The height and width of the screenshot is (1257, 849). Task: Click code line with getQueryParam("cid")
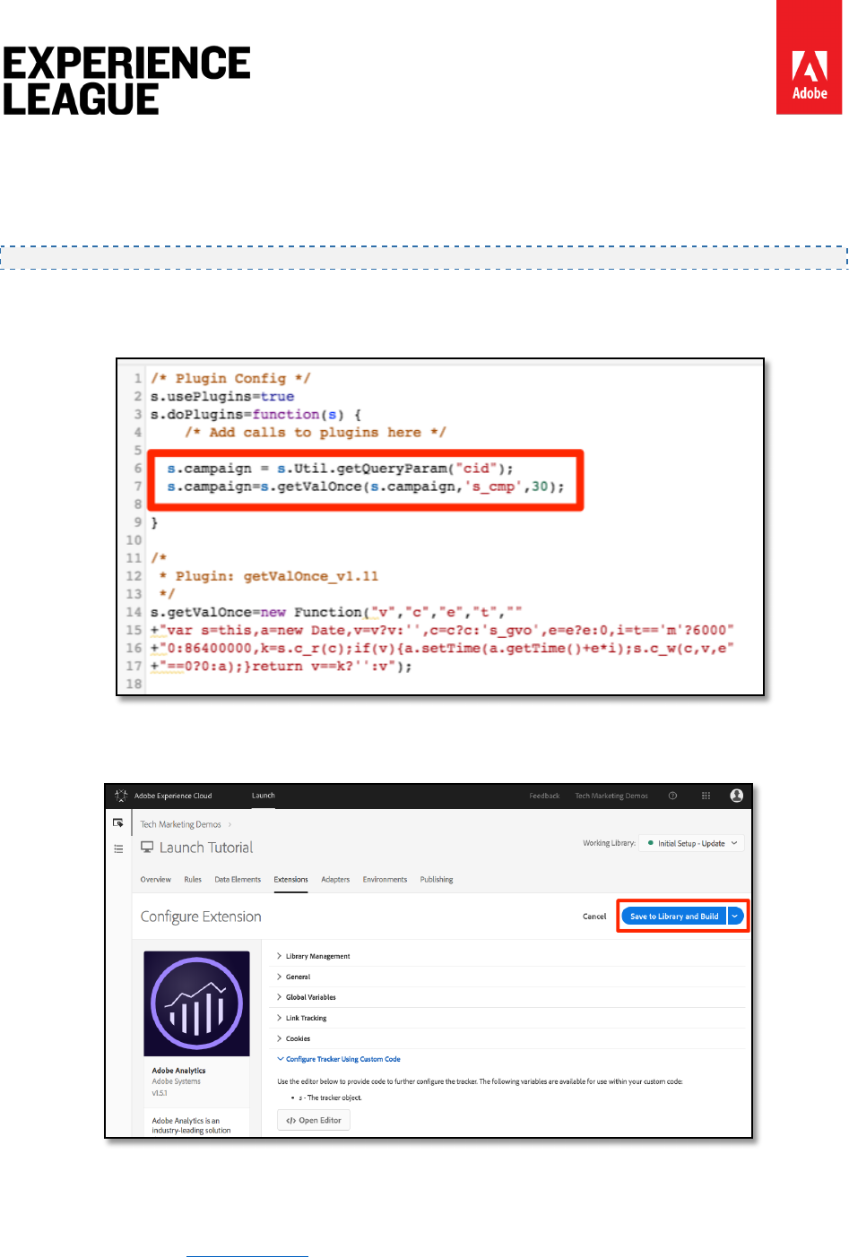tap(340, 469)
